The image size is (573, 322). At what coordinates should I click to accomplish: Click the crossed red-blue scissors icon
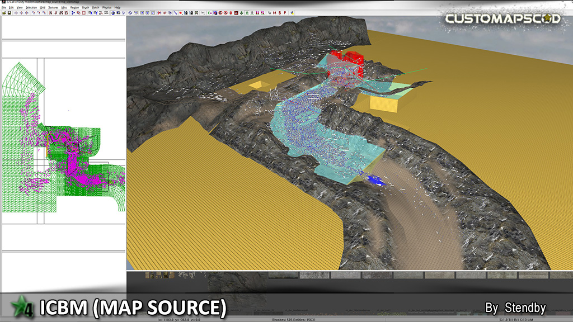[159, 13]
